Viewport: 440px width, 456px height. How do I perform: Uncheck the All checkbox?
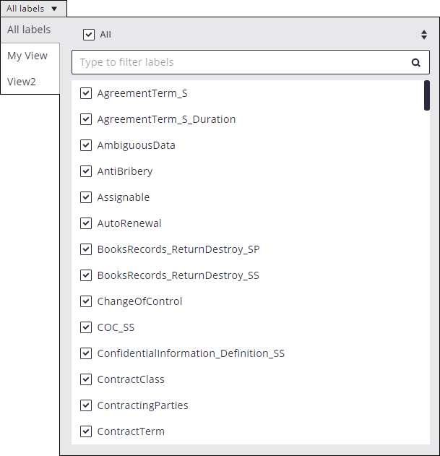click(x=89, y=34)
